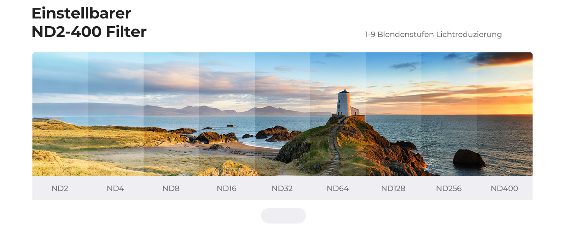Click the white lighthouse in the photo
565x231 pixels.
(343, 103)
